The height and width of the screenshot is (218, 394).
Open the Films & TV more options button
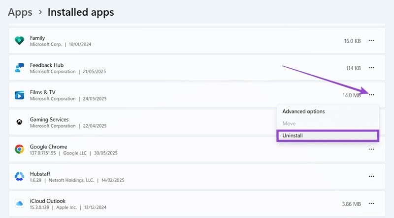coord(371,95)
